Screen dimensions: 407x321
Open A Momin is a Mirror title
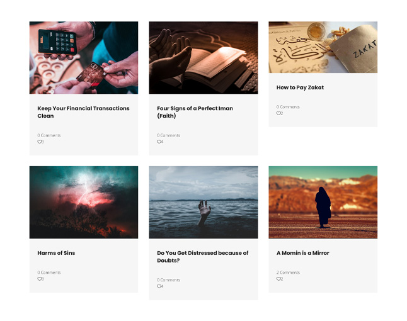pyautogui.click(x=302, y=253)
